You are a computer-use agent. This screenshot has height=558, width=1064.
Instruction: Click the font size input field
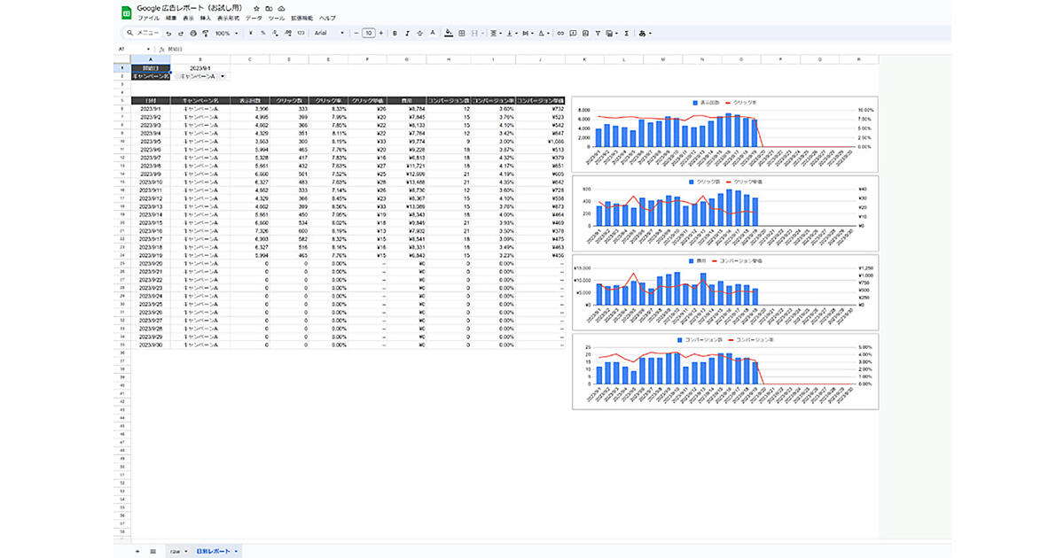368,34
